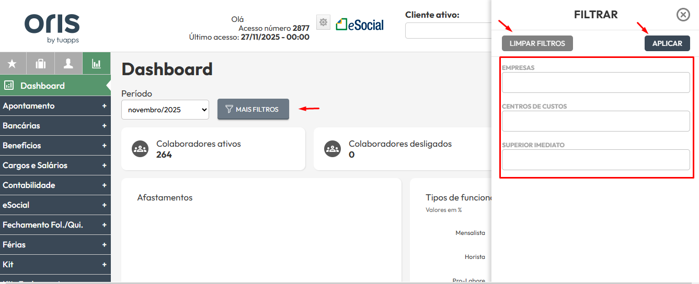Click the Colaboradores ativos group icon

pos(140,149)
